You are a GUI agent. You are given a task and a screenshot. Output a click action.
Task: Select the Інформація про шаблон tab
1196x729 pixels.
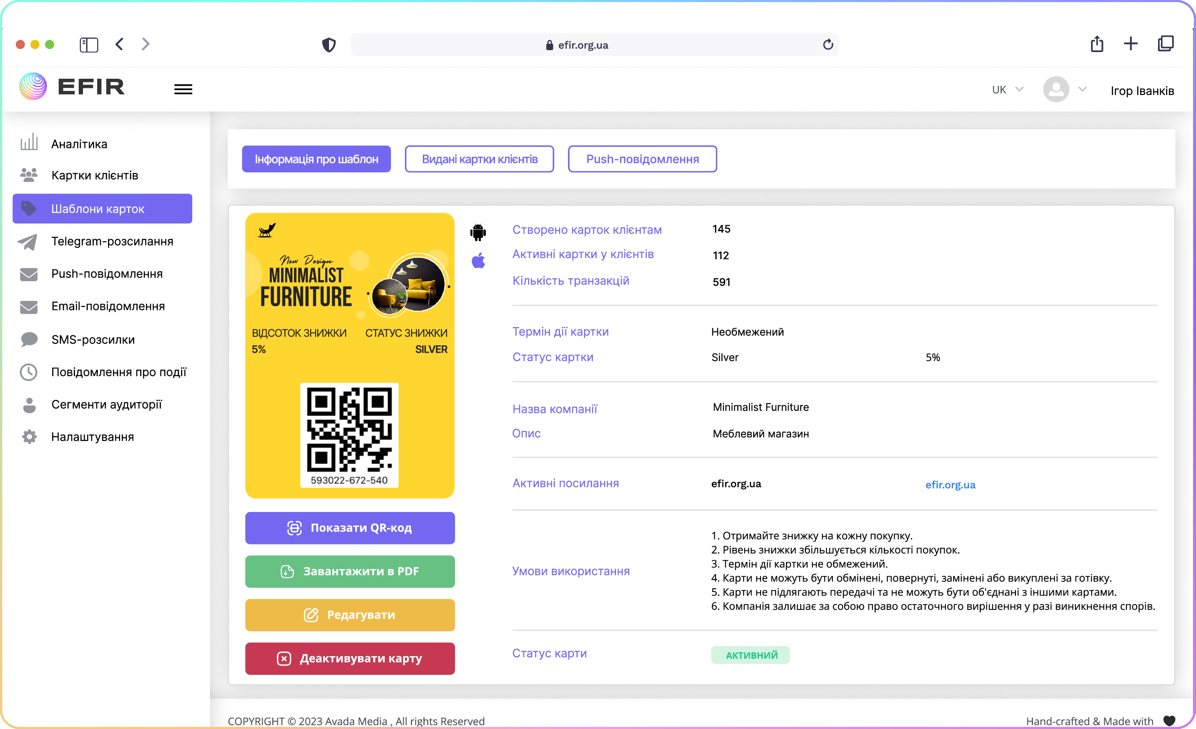(x=317, y=159)
